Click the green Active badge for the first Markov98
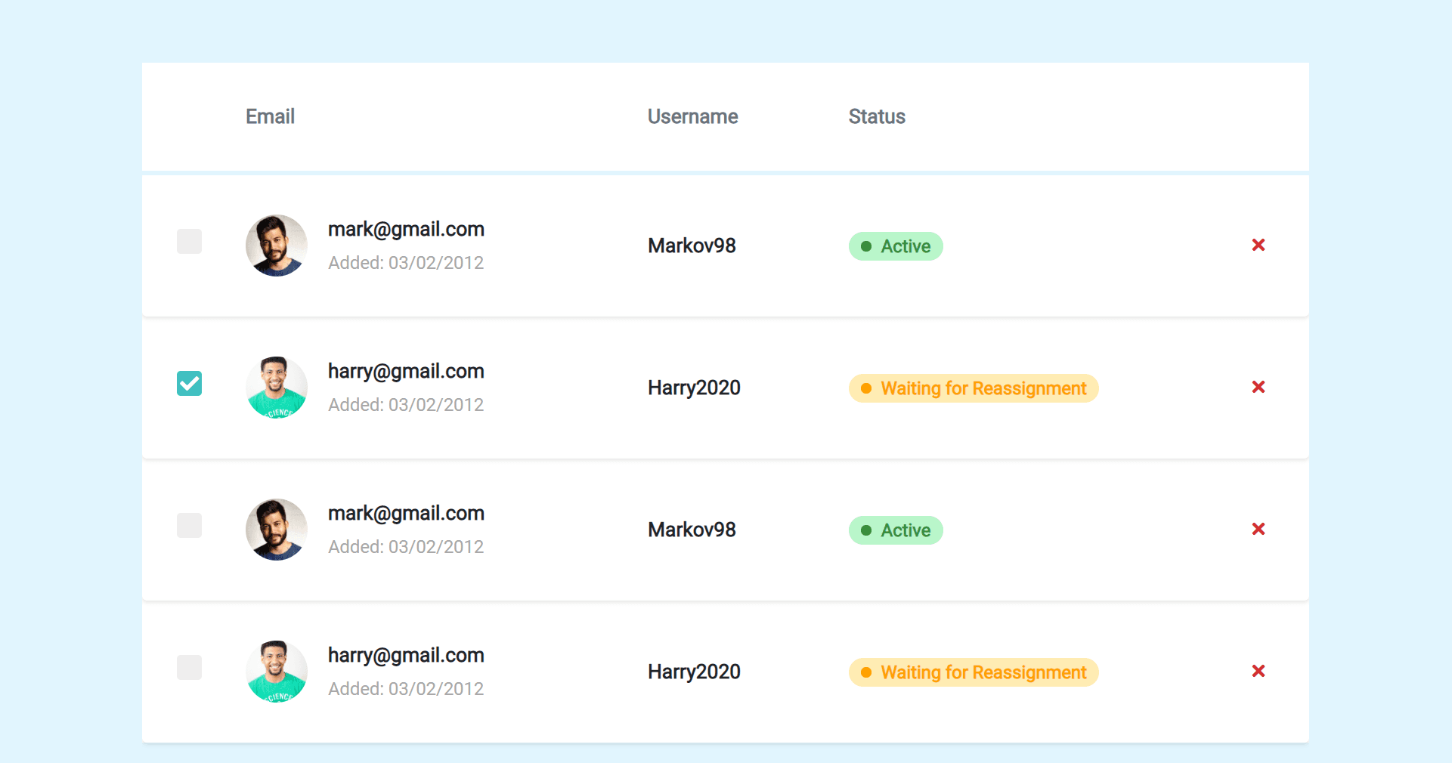The width and height of the screenshot is (1452, 763). pyautogui.click(x=895, y=246)
